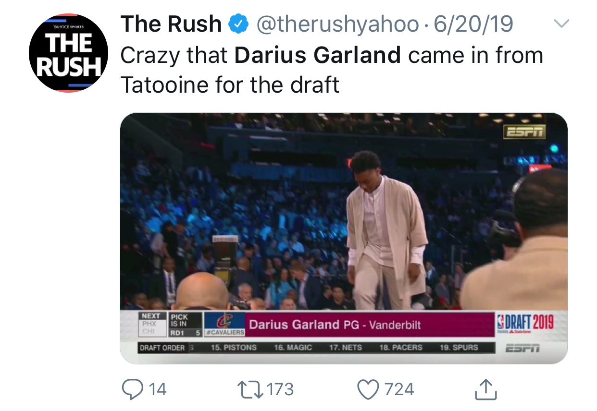Open The Rush display name
The width and height of the screenshot is (597, 411).
171,24
